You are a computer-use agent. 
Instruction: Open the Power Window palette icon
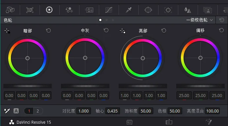[148, 10]
